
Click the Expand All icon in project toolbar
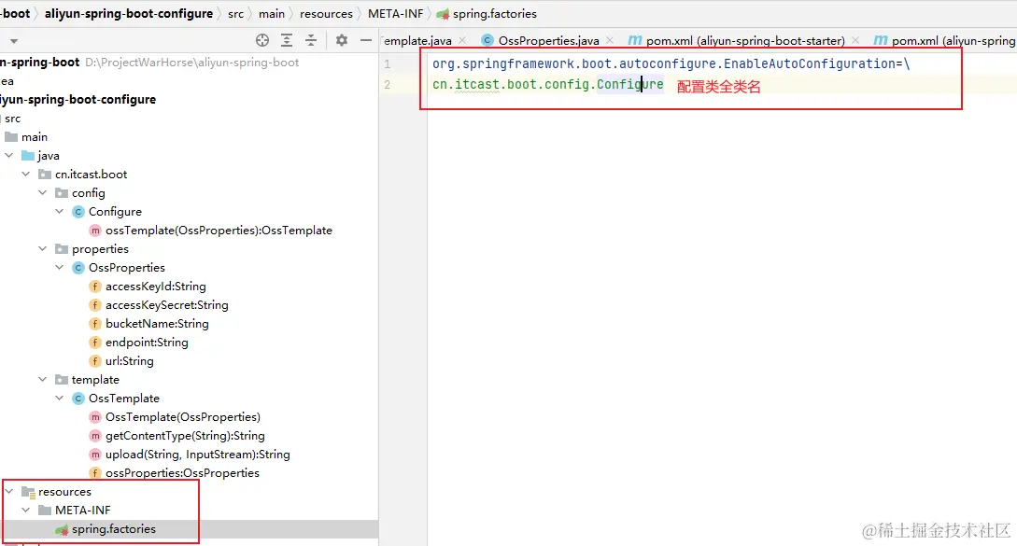click(287, 40)
